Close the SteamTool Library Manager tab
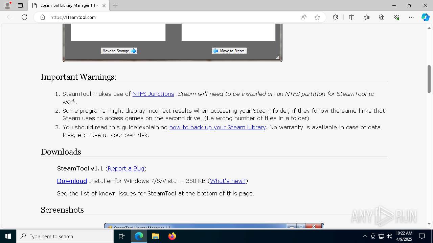This screenshot has height=243, width=433. click(104, 5)
